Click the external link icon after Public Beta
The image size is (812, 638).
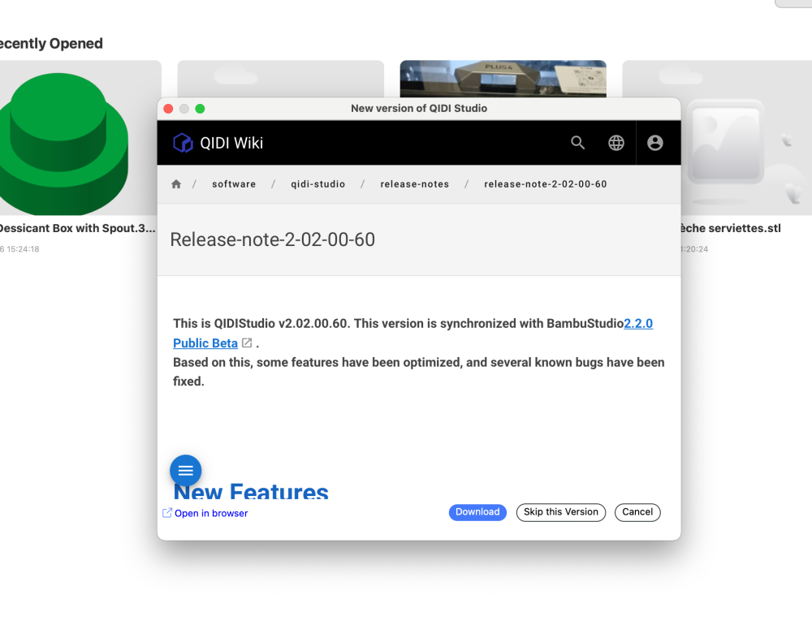[x=247, y=343]
